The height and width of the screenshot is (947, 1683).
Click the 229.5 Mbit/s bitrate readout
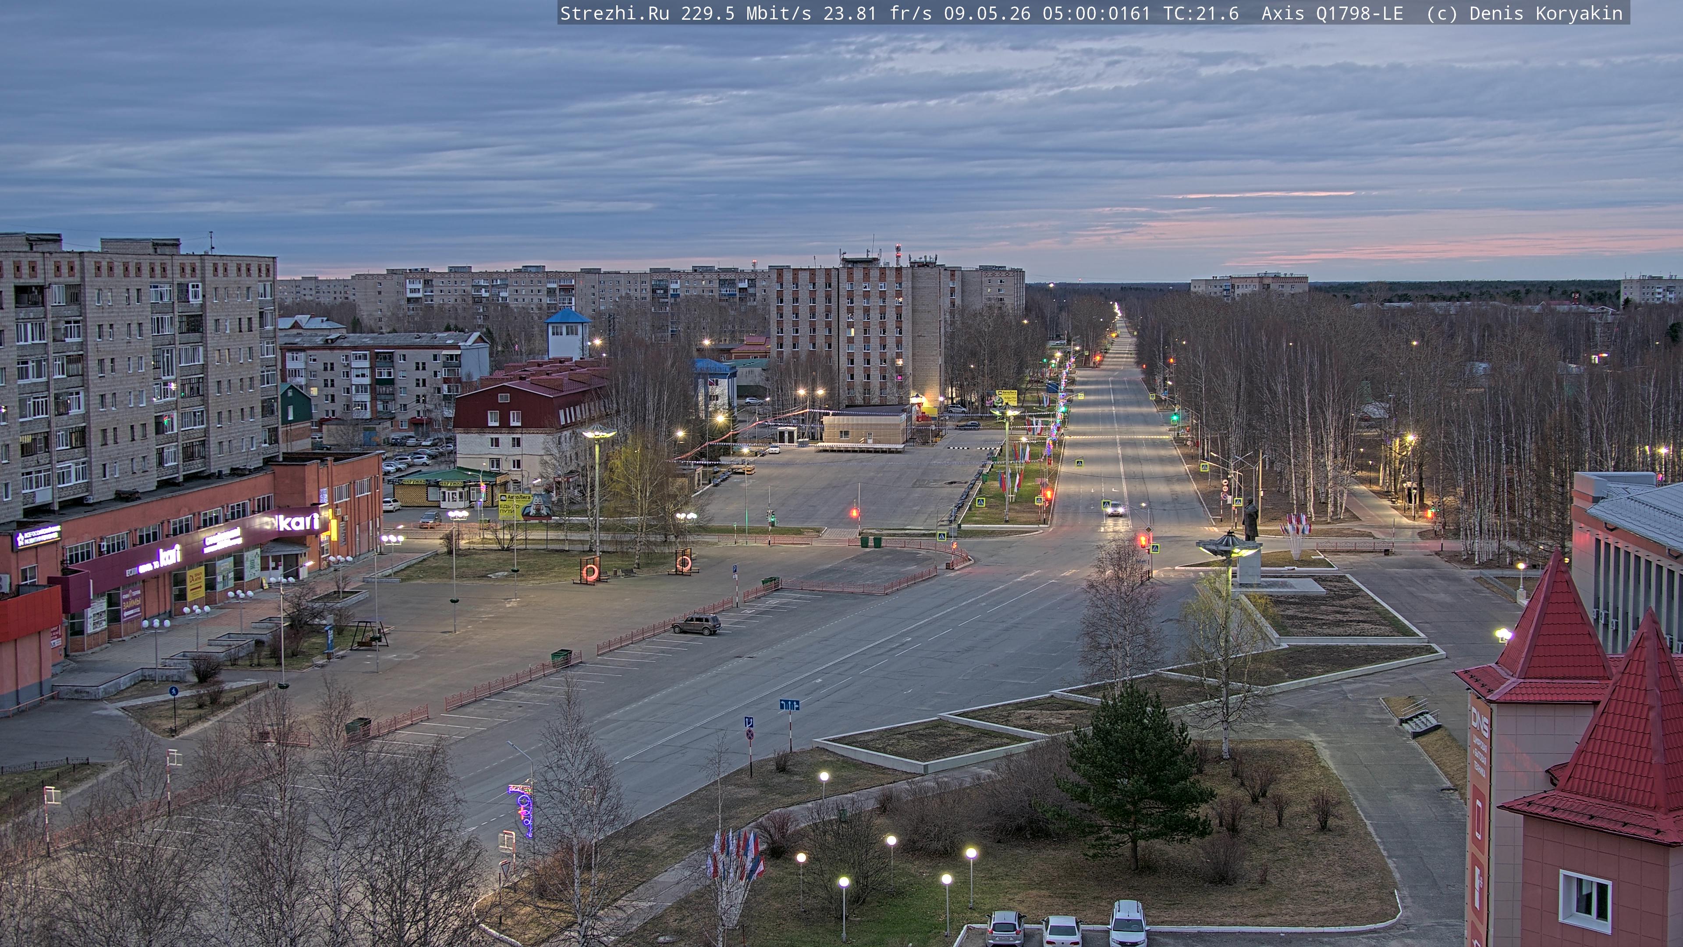746,13
